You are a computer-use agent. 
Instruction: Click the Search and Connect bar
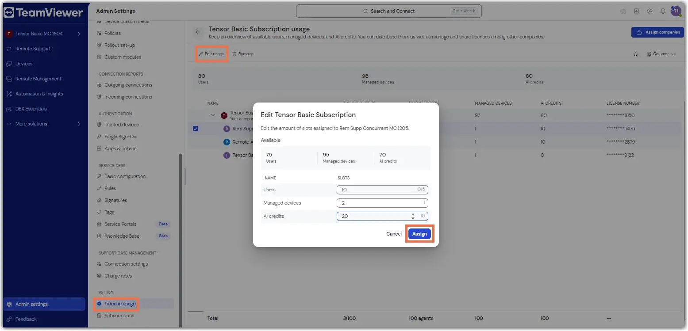coord(388,11)
